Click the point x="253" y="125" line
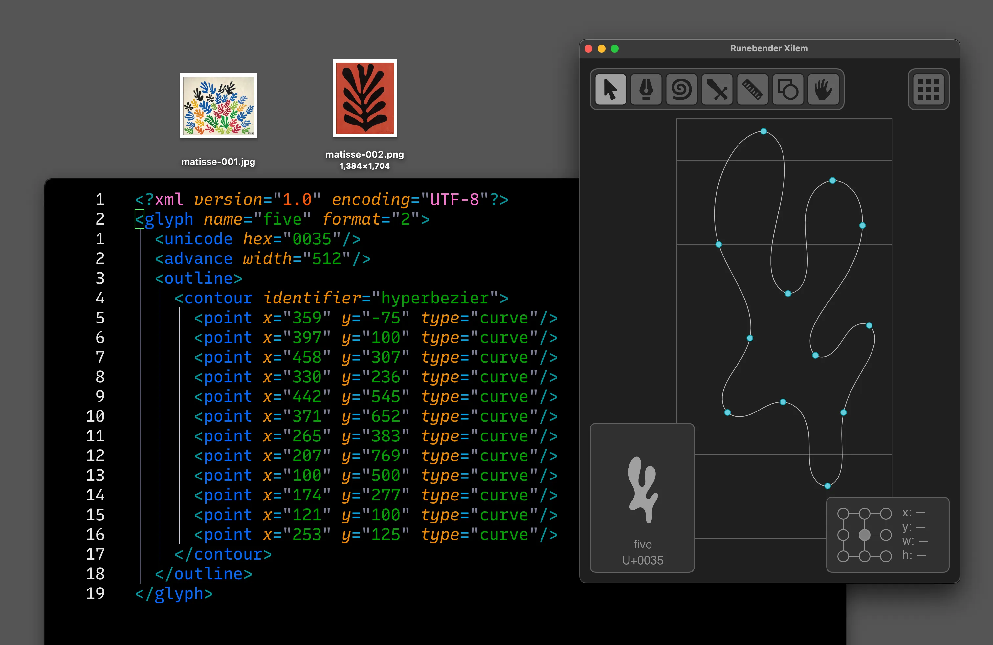The width and height of the screenshot is (993, 645). point(376,534)
